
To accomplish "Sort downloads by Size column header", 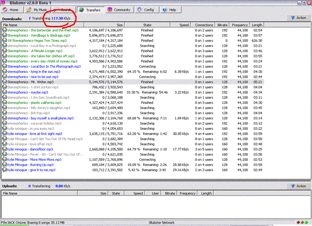I will [x=104, y=25].
